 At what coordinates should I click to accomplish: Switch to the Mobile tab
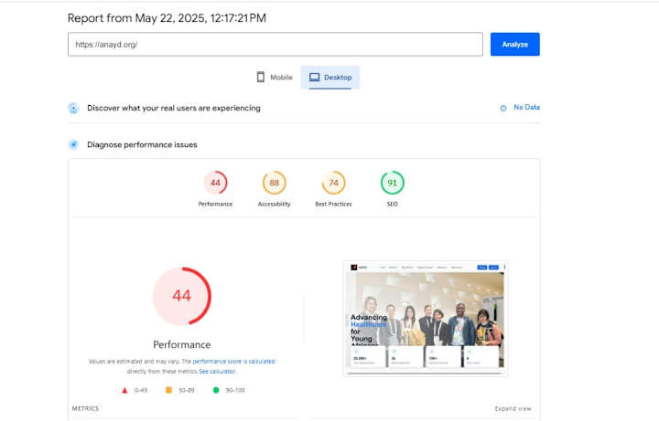[275, 77]
